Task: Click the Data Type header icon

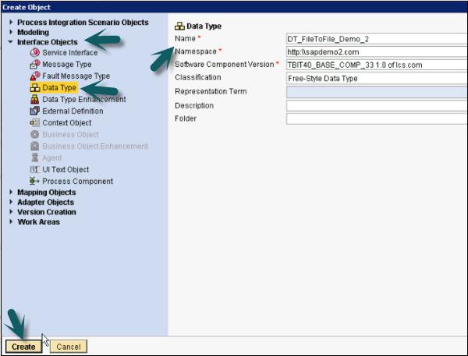Action: (179, 26)
